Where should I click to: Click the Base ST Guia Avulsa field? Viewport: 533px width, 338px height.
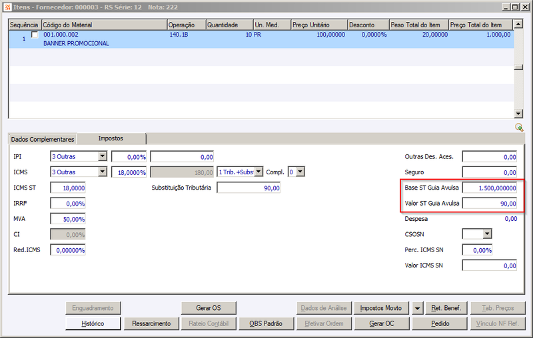click(490, 188)
